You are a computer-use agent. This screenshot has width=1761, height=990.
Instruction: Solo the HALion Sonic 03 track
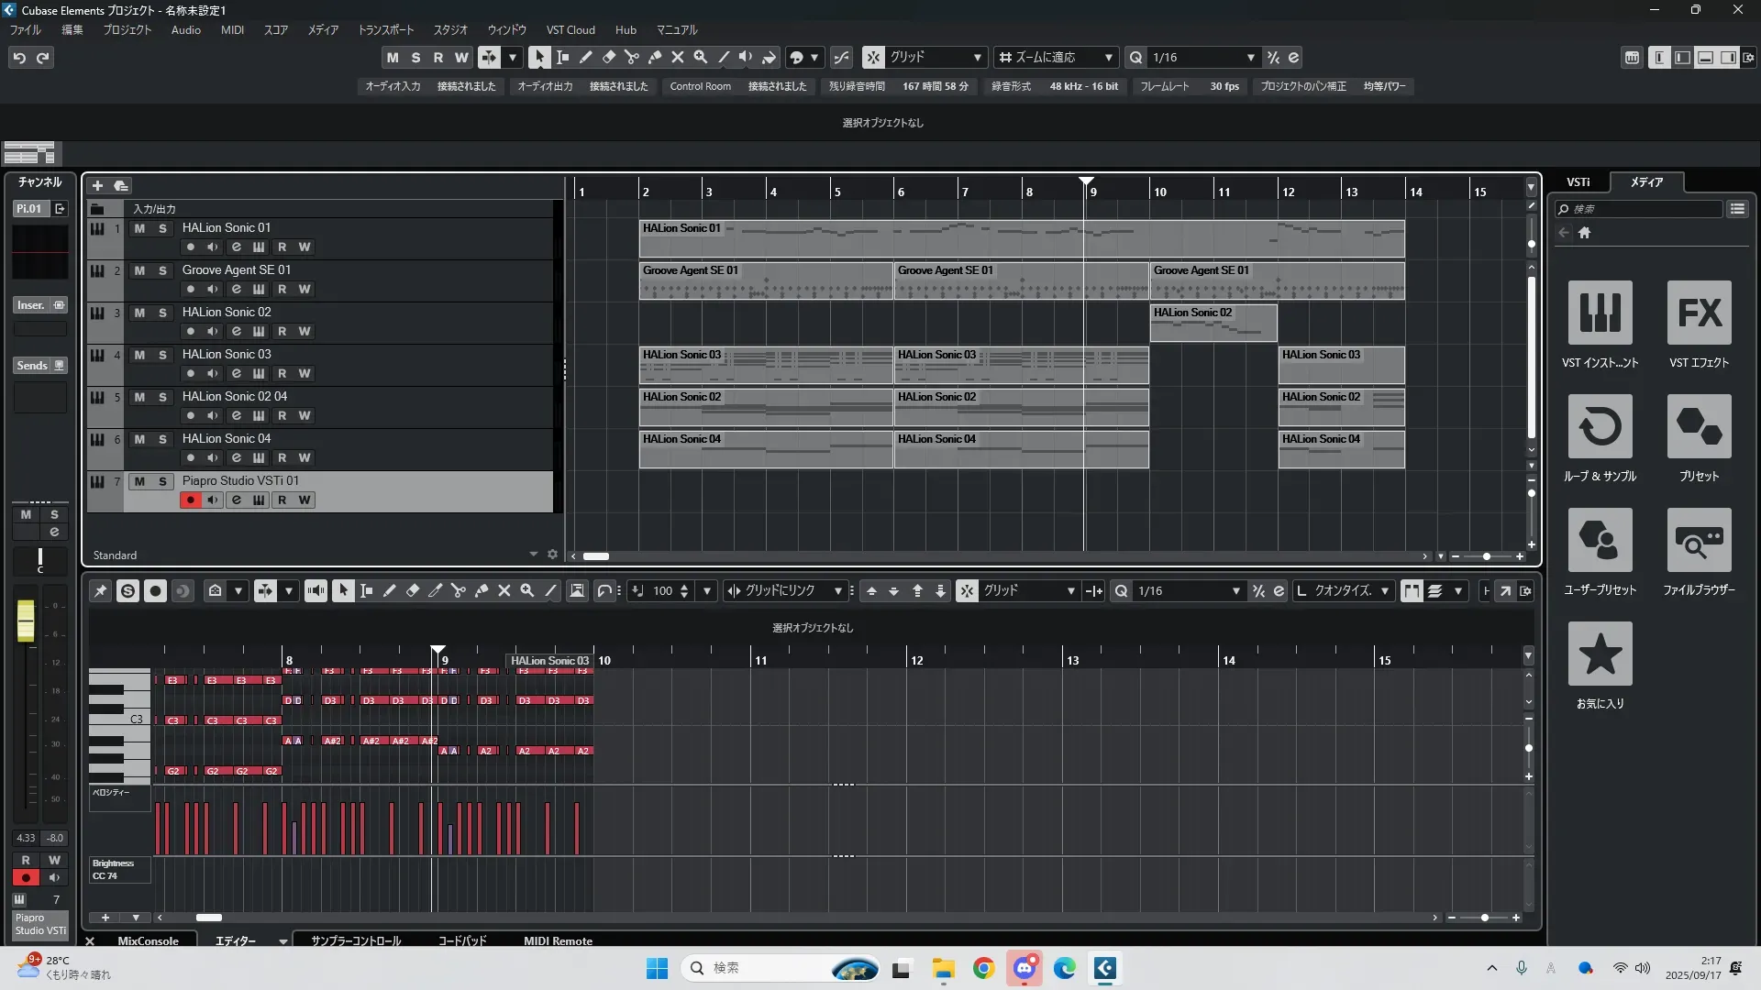pyautogui.click(x=162, y=355)
